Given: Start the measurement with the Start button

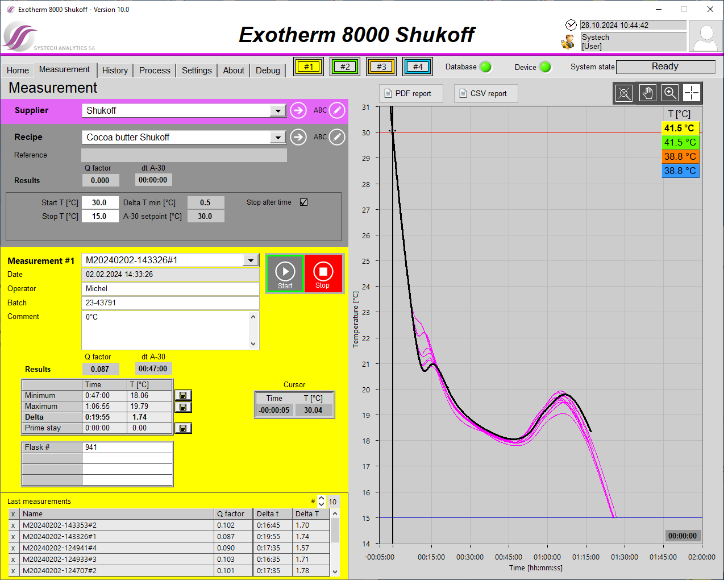Looking at the screenshot, I should point(285,274).
